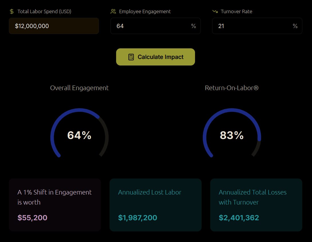Click the Employee Engagement label text
Viewport: 312px width, 242px height.
[145, 11]
